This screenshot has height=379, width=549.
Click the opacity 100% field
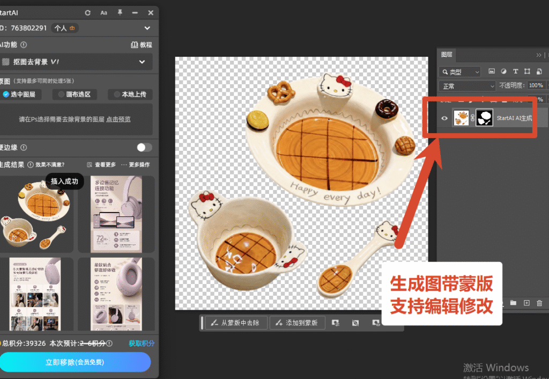(536, 85)
